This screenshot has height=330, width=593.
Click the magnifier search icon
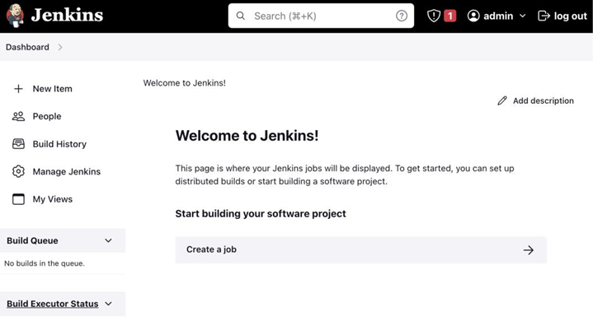pyautogui.click(x=241, y=16)
